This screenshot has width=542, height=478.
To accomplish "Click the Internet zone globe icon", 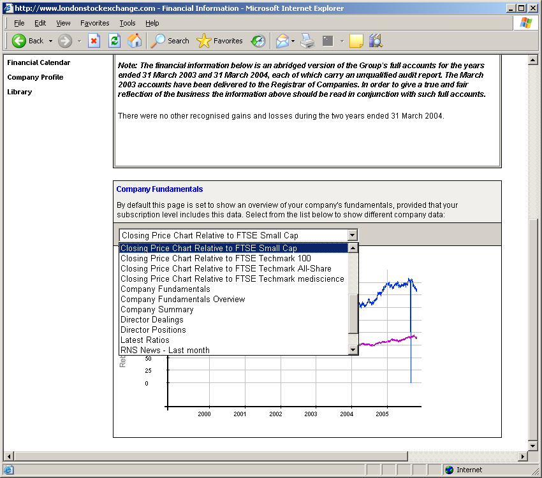I will click(x=450, y=470).
